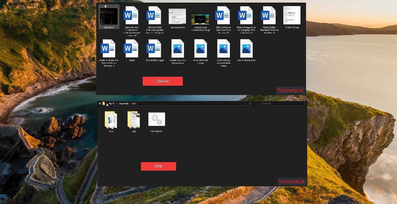This screenshot has width=397, height=204.
Task: Click the refresh icon beside the address bar
Action: click(250, 103)
